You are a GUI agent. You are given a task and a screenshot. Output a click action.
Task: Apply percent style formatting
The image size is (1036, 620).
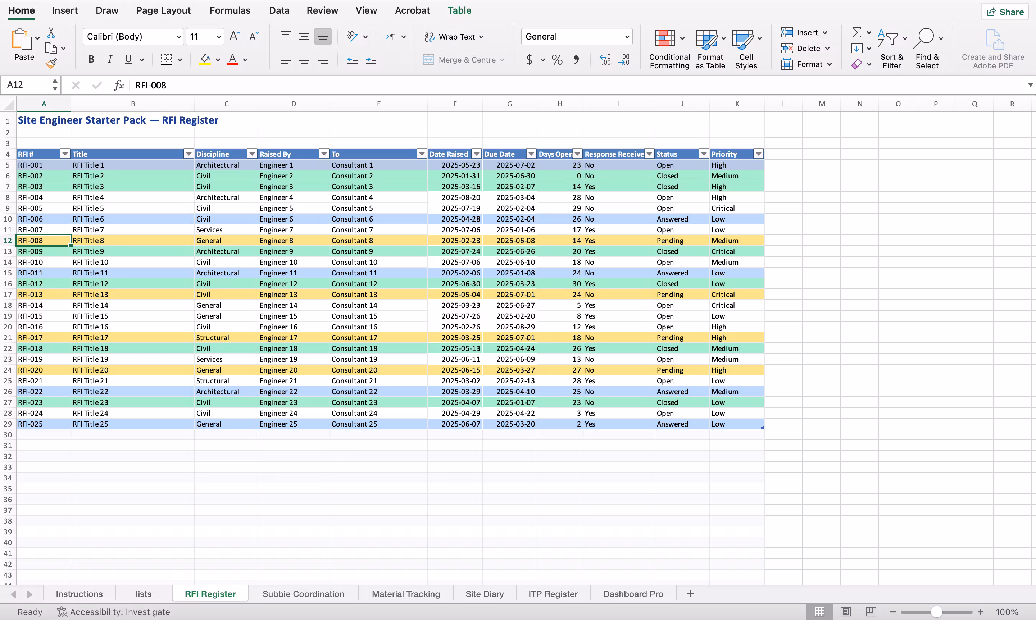pyautogui.click(x=556, y=60)
